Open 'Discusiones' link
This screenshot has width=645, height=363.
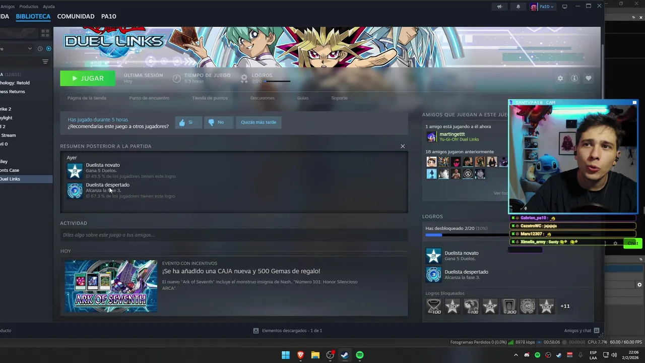pos(263,98)
